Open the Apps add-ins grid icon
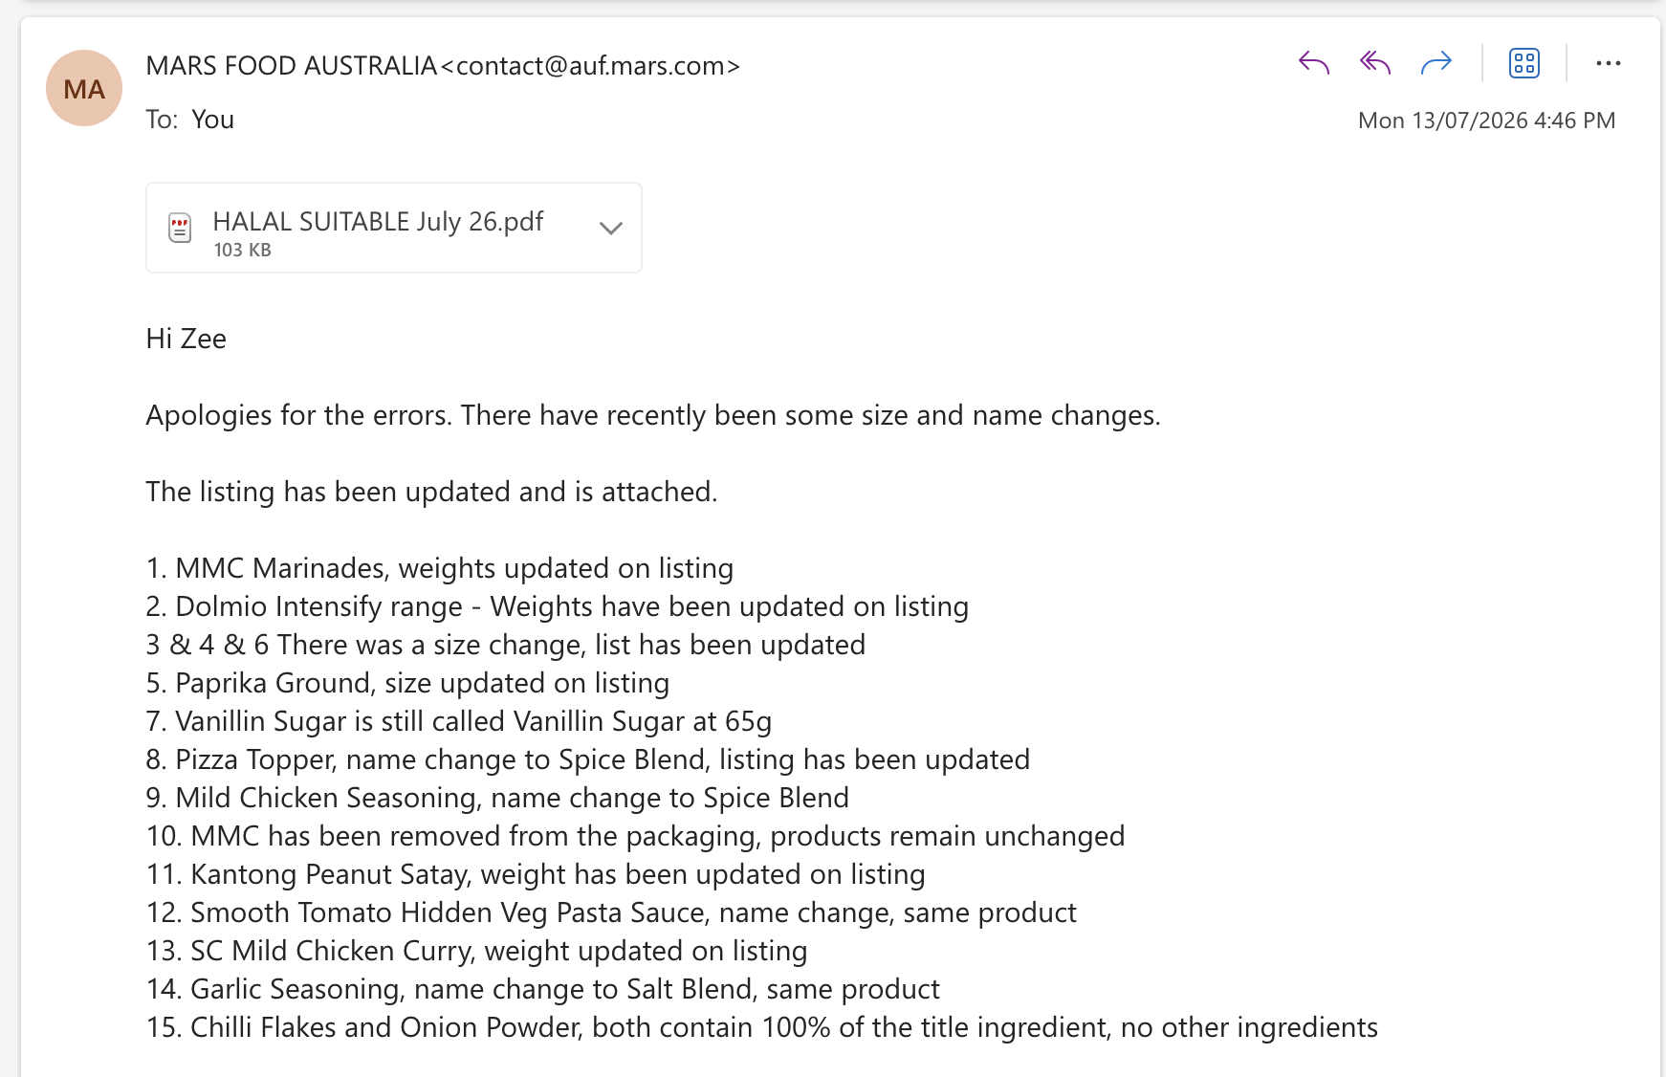Image resolution: width=1666 pixels, height=1077 pixels. pyautogui.click(x=1524, y=63)
